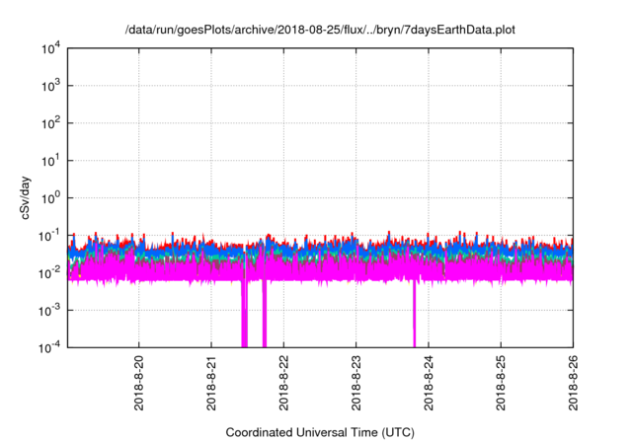Click the 10^3 y-axis tick label
The width and height of the screenshot is (632, 442).
pyautogui.click(x=51, y=86)
